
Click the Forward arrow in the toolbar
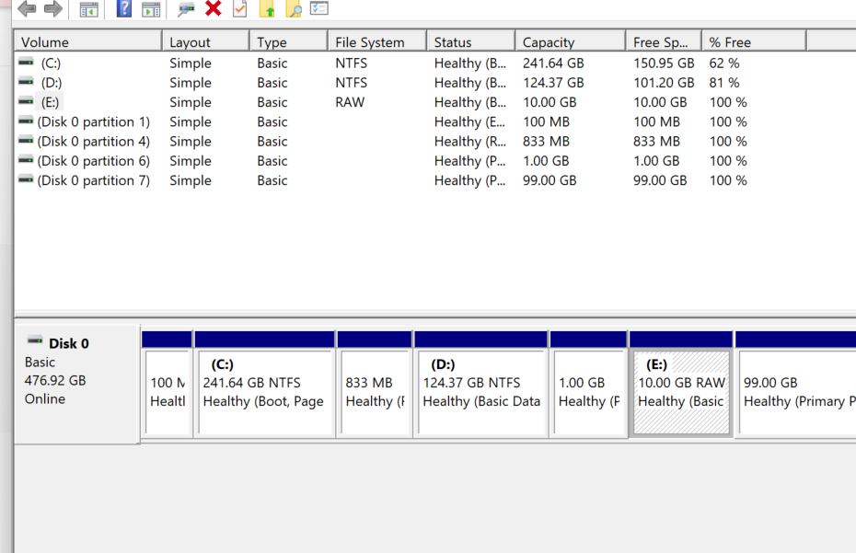point(53,9)
